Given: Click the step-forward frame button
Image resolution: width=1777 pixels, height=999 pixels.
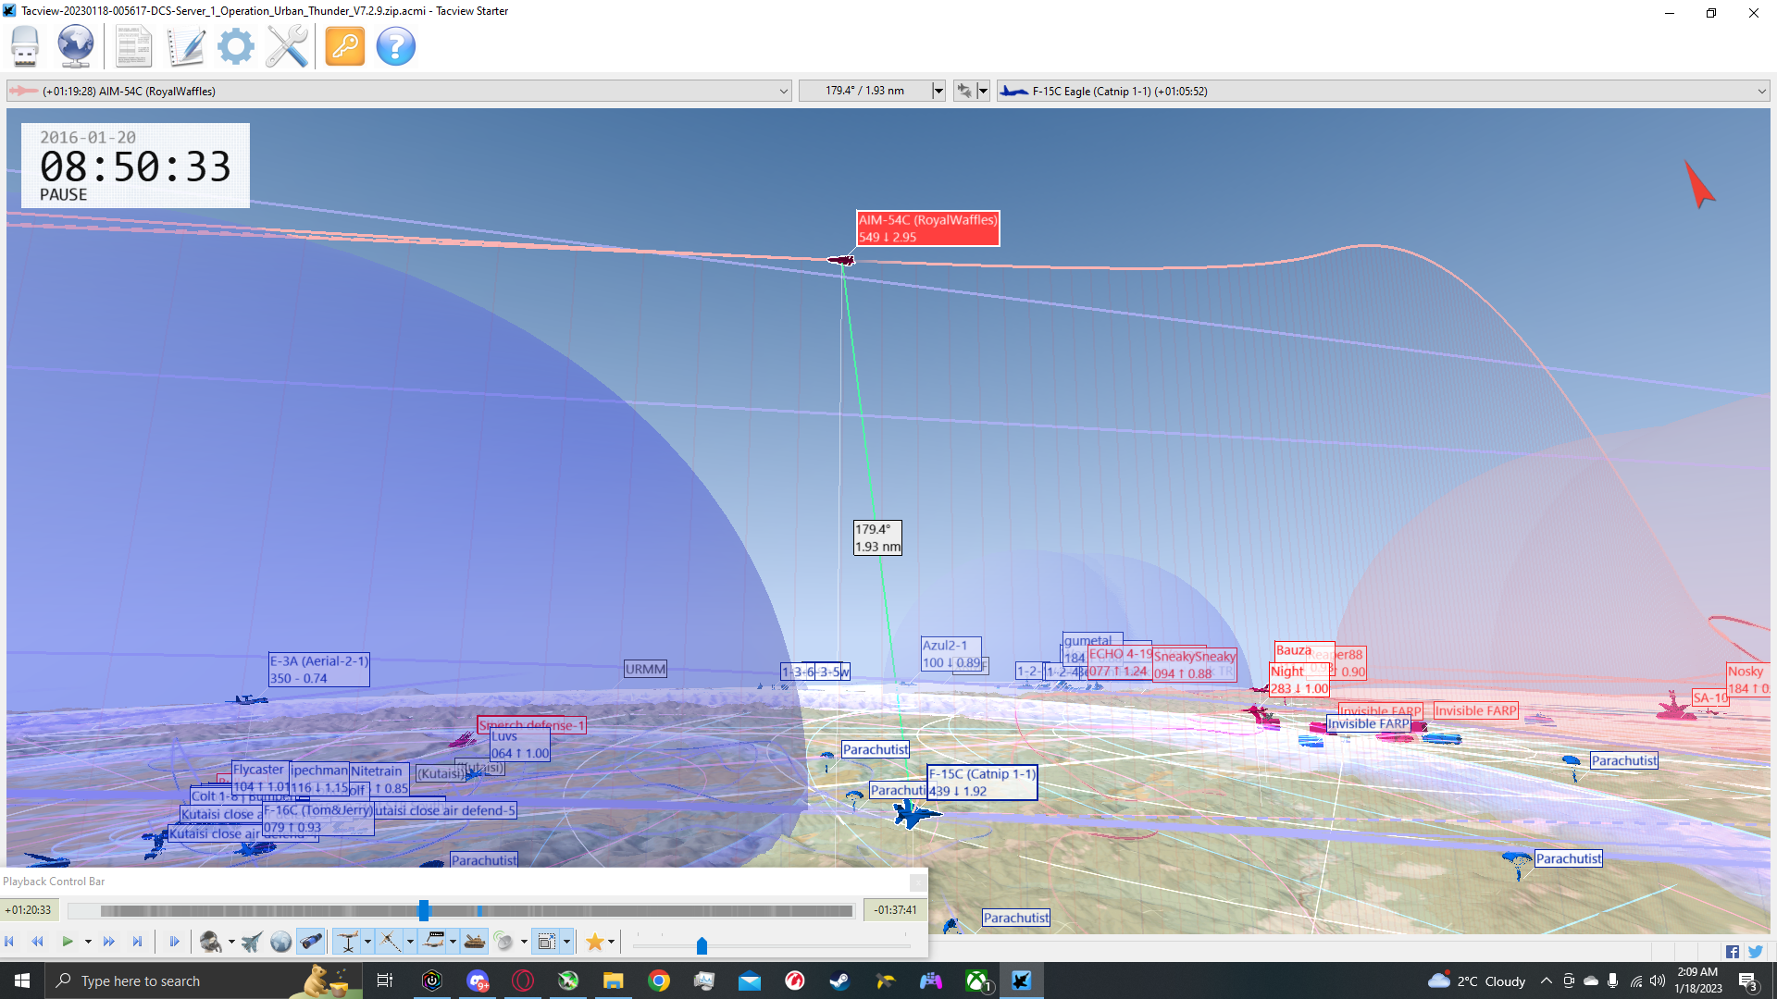Looking at the screenshot, I should [174, 942].
